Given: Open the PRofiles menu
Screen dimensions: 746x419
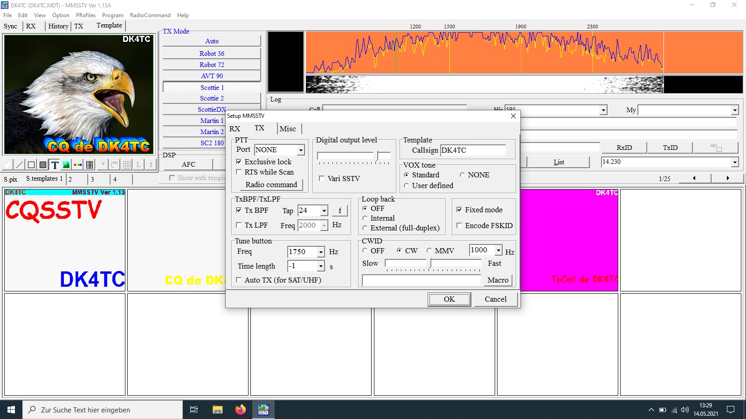Looking at the screenshot, I should (86, 15).
